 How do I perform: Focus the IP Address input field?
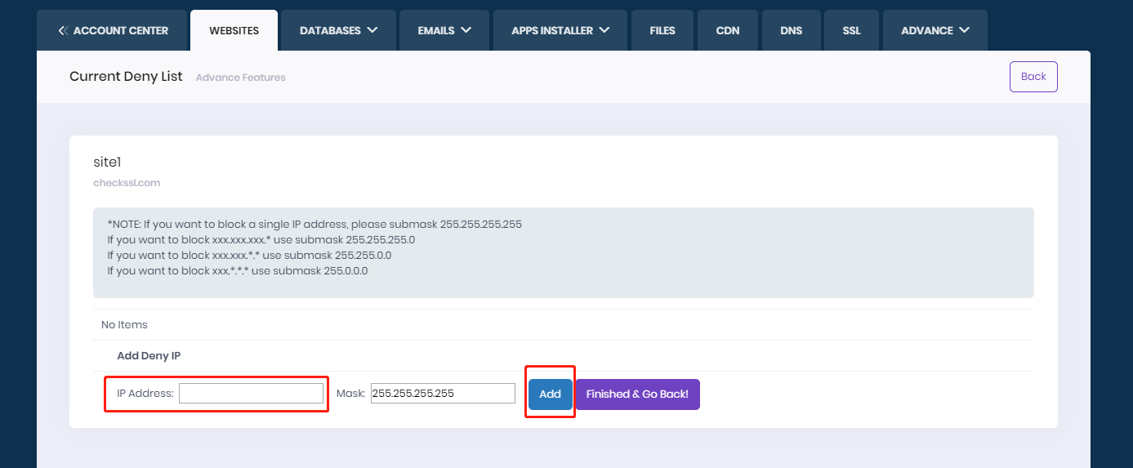pos(251,394)
